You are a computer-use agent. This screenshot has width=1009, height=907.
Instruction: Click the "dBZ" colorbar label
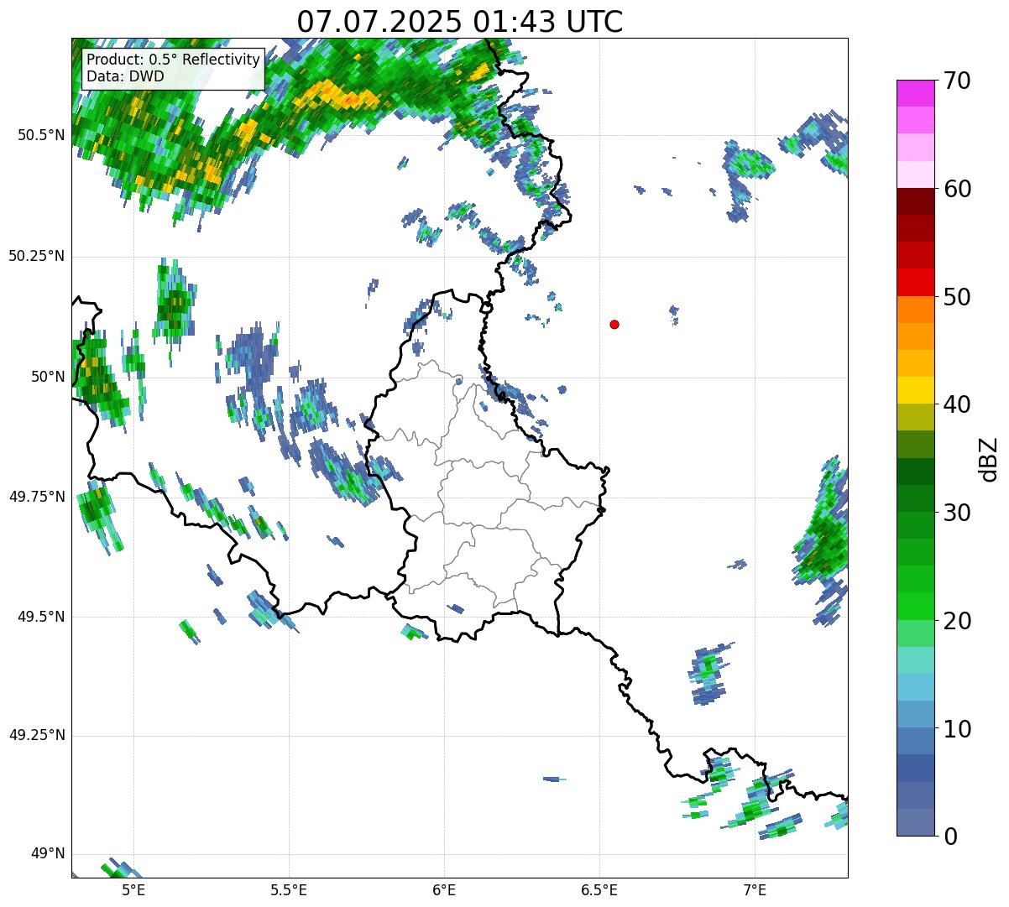coord(988,458)
